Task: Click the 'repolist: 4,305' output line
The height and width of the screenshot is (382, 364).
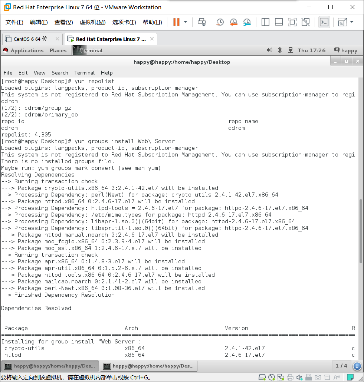Action: pos(26,135)
